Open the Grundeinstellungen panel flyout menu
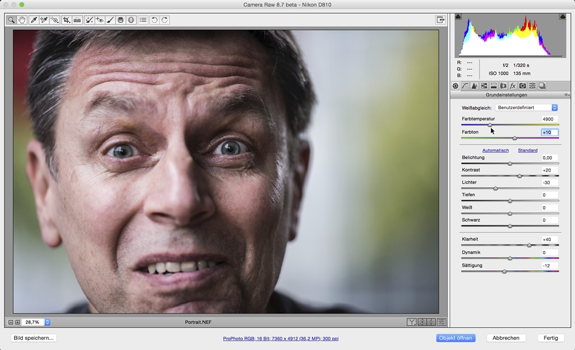 click(x=566, y=95)
